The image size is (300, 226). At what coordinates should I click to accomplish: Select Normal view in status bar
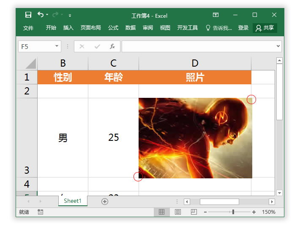tap(161, 212)
